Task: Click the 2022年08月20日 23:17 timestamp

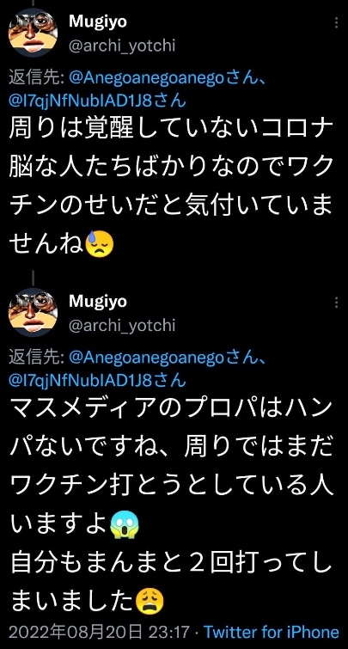Action: pyautogui.click(x=99, y=632)
